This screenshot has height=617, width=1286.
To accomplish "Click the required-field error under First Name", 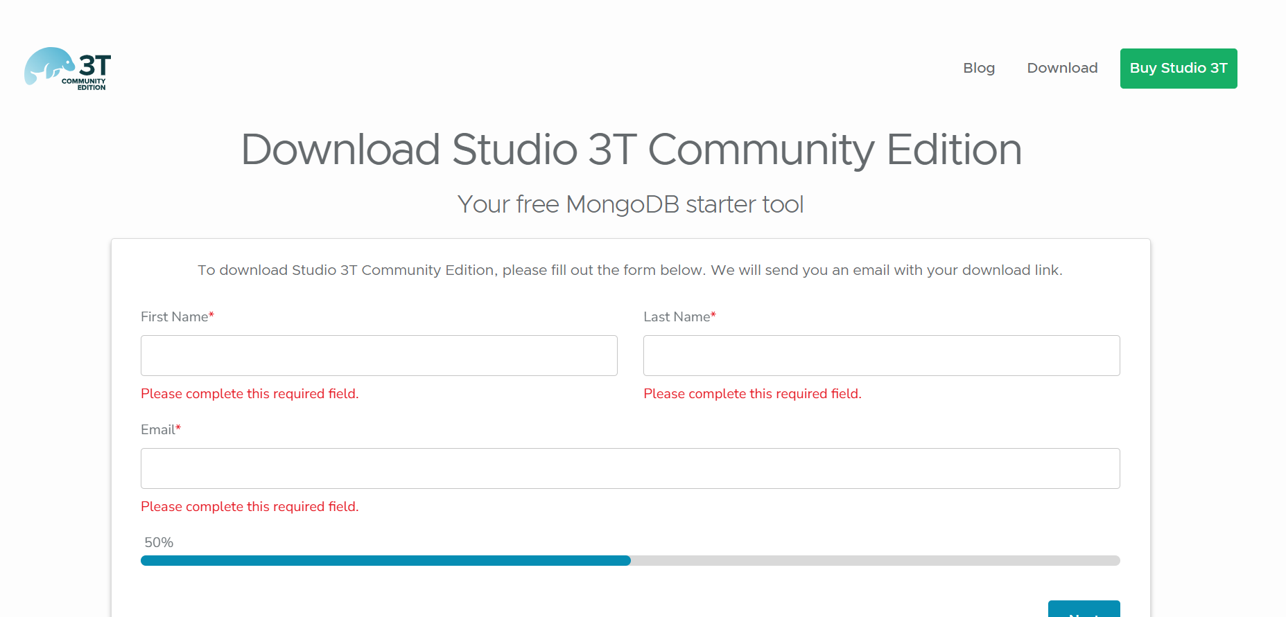I will coord(250,393).
